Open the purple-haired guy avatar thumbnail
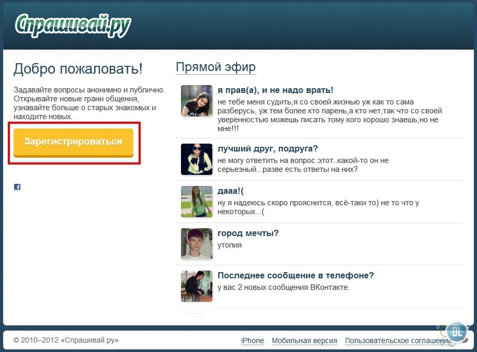477x352 pixels. click(197, 243)
